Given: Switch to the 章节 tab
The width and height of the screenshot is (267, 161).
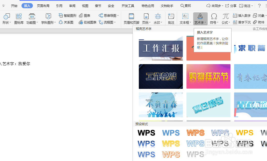Looking at the screenshot, I should [x=98, y=6].
